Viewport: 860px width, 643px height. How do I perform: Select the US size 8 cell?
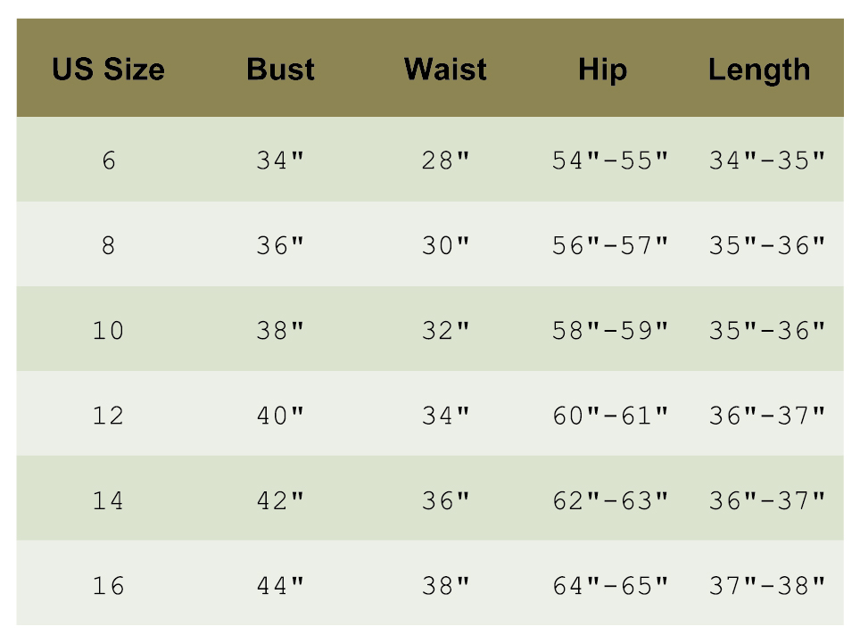108,246
